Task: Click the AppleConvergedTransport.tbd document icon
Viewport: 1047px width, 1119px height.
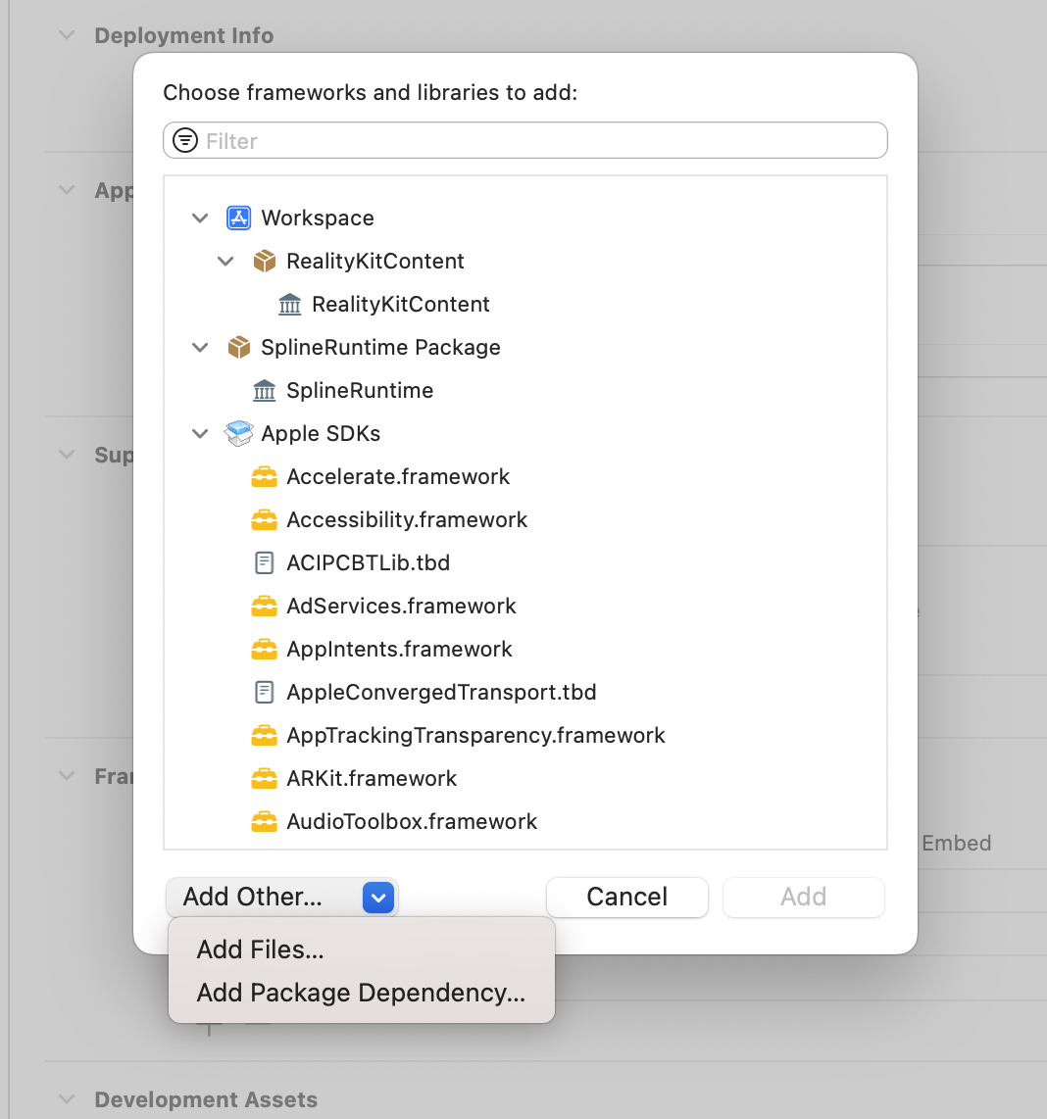Action: point(265,692)
